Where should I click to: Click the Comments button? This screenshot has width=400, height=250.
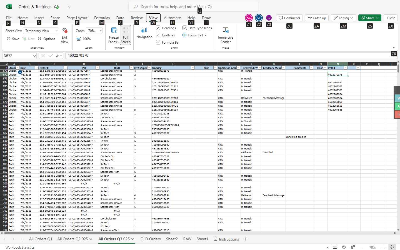pos(289,18)
